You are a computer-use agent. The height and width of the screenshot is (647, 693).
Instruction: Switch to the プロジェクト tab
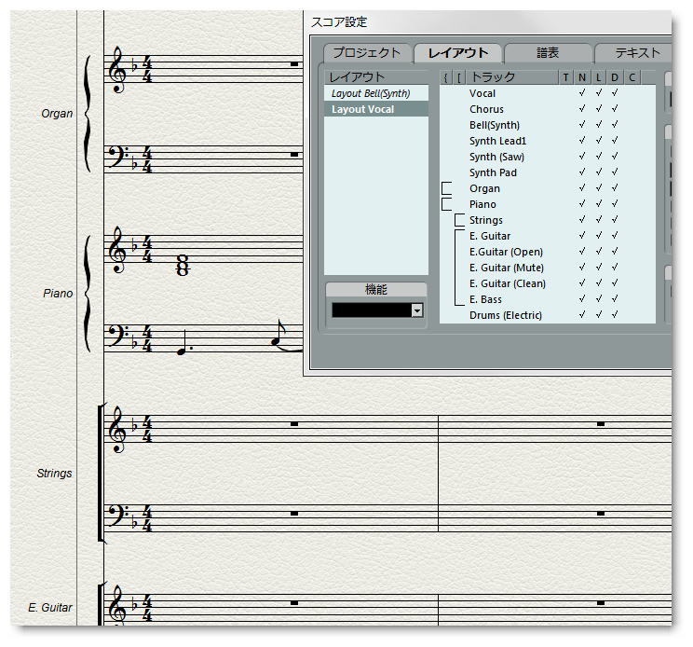pyautogui.click(x=367, y=53)
